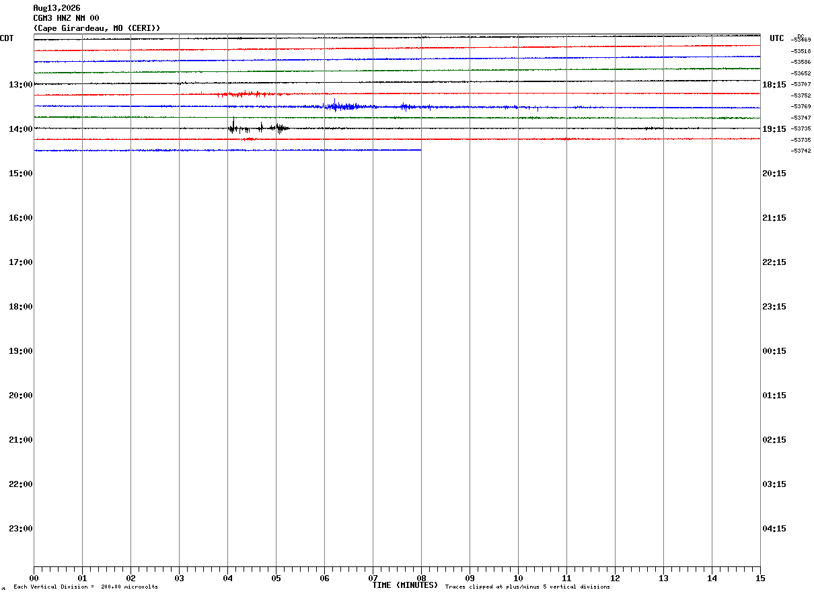Click the black seismic burst near minute 04
This screenshot has height=596, width=814.
coord(258,126)
